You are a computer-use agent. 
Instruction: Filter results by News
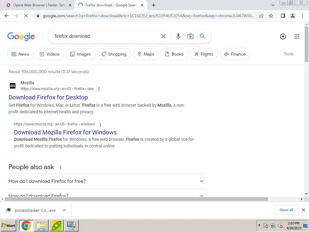pyautogui.click(x=20, y=54)
